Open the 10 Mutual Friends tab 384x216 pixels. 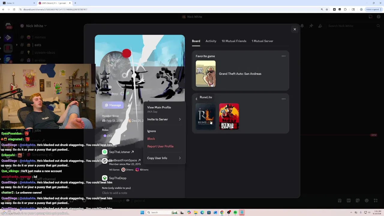(x=234, y=41)
